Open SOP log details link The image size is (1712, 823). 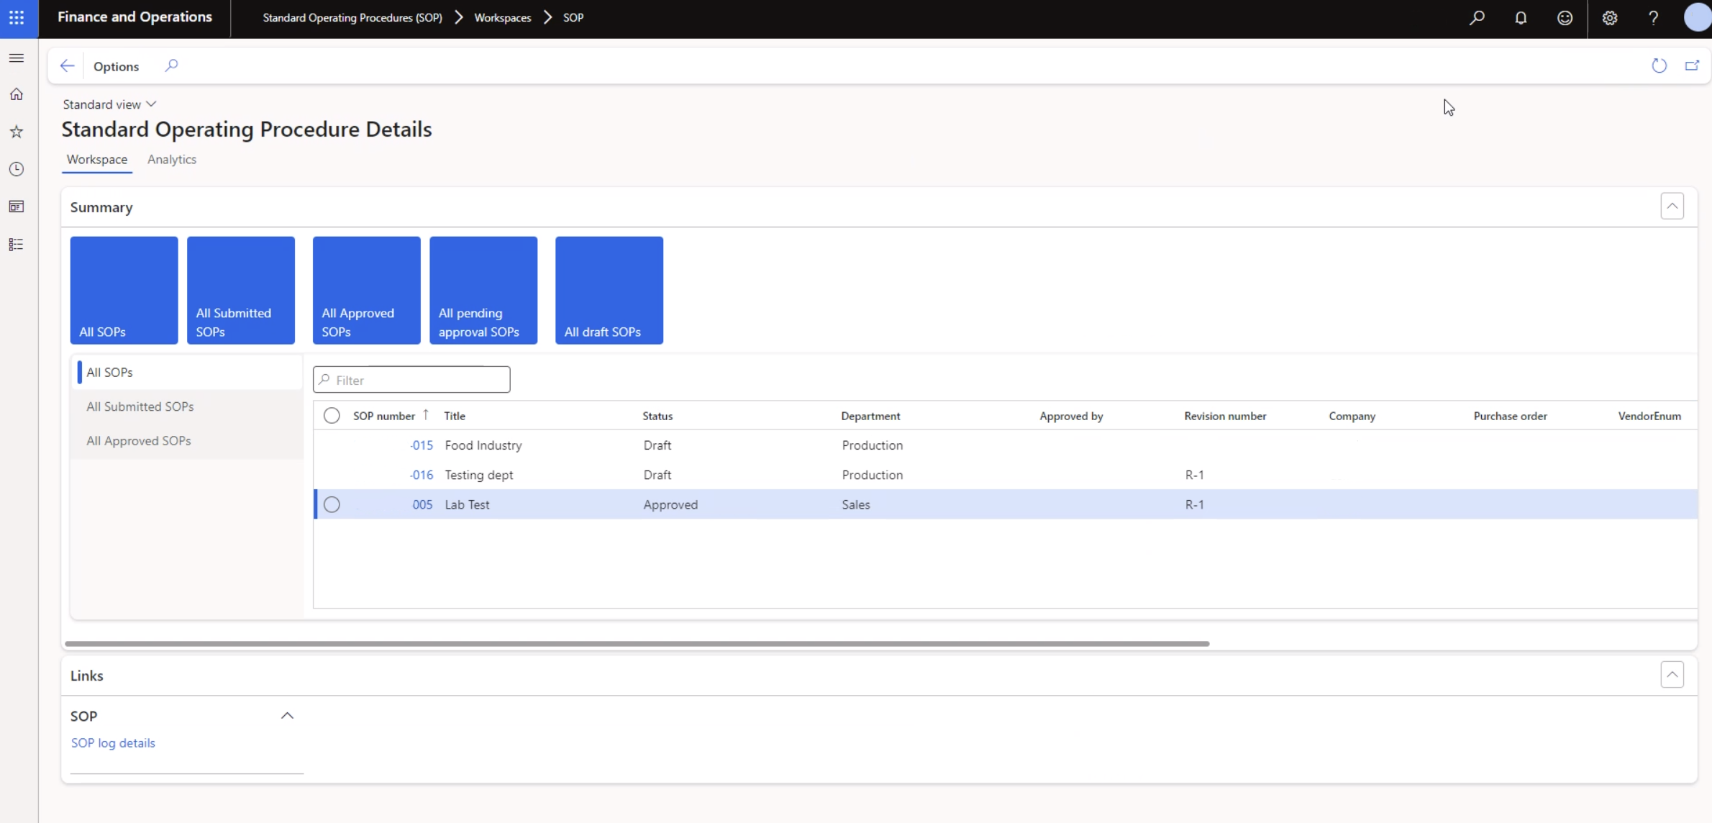[x=112, y=742]
